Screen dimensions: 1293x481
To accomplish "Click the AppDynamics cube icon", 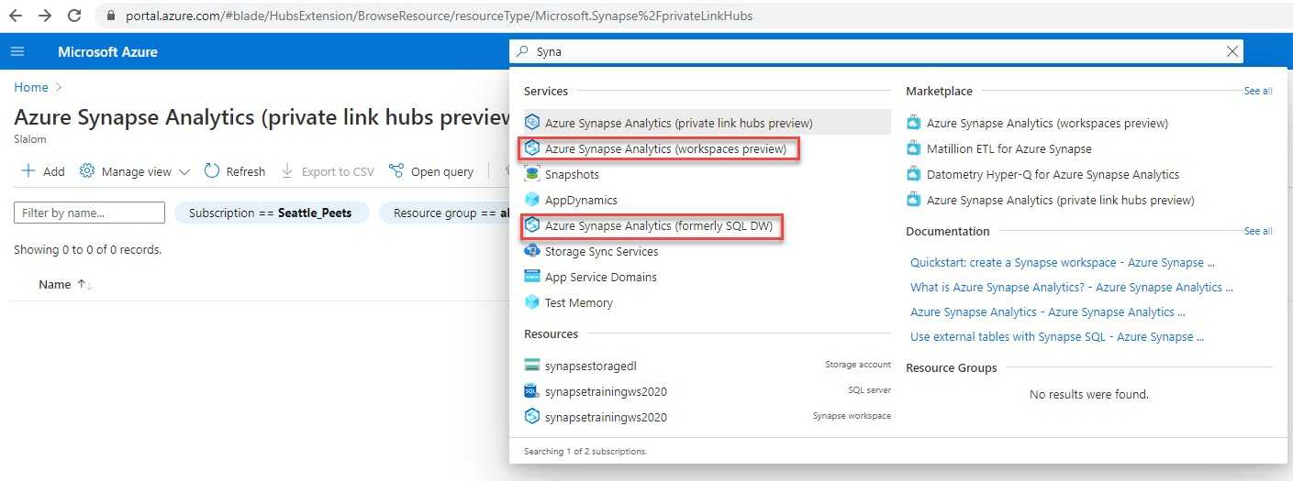I will point(531,200).
